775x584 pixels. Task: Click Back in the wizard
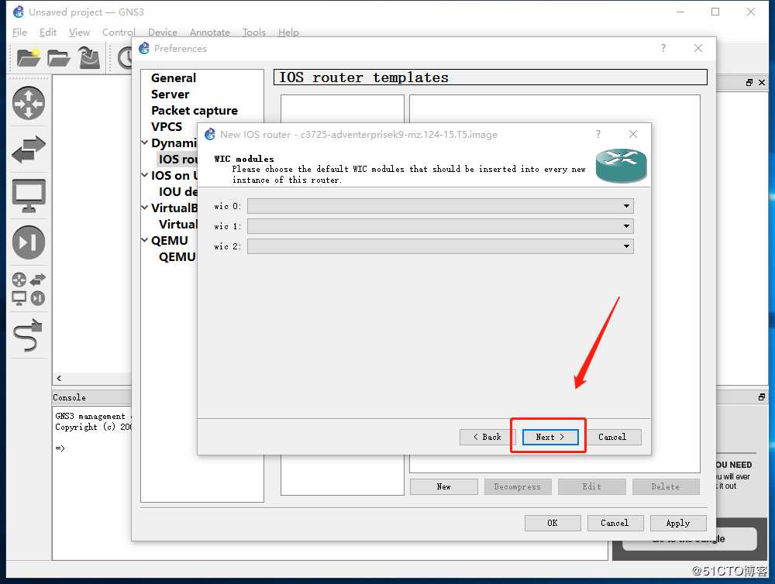487,437
